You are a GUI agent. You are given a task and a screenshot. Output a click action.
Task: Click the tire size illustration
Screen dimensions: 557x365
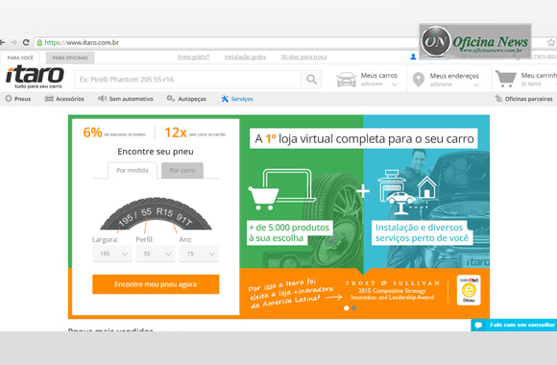(156, 214)
